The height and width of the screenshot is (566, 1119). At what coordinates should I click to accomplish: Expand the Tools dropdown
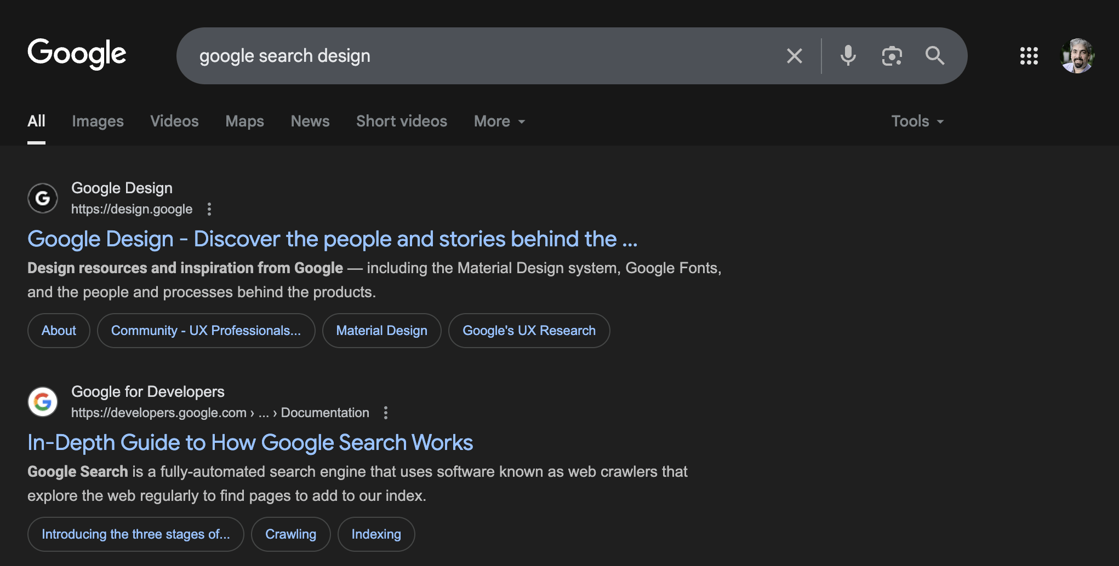(x=917, y=121)
